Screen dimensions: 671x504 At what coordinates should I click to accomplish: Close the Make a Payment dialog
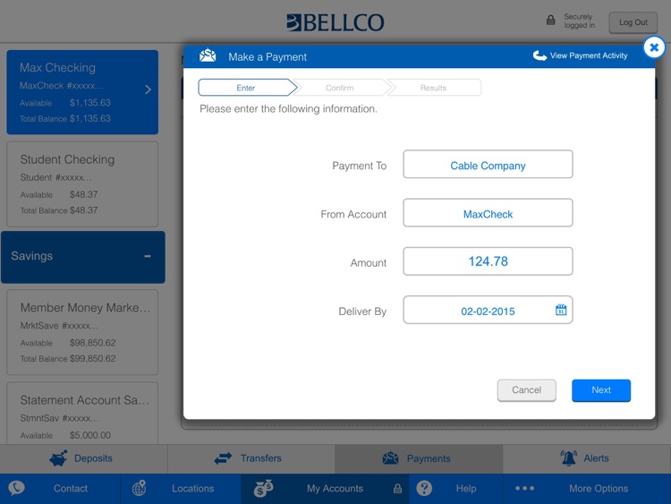(653, 47)
